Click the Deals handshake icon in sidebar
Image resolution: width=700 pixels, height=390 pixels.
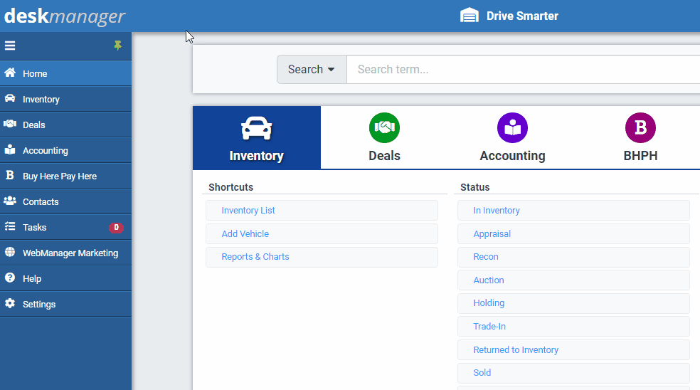tap(10, 125)
